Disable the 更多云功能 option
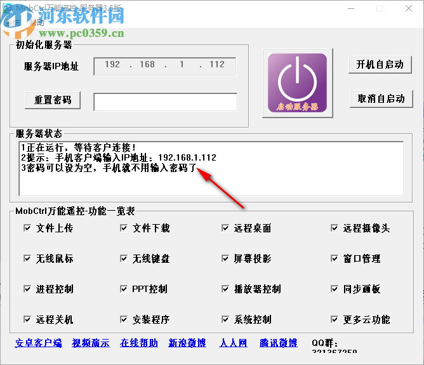This screenshot has width=424, height=365. [x=335, y=319]
